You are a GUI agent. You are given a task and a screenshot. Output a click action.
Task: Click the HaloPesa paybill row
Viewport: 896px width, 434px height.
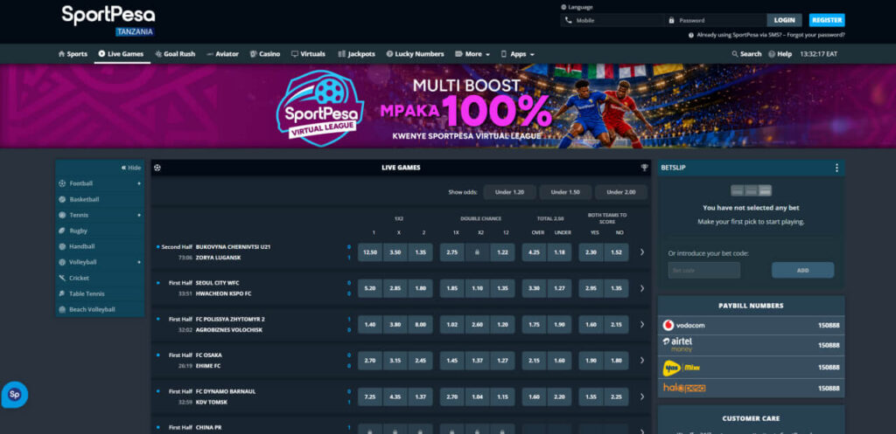point(751,388)
